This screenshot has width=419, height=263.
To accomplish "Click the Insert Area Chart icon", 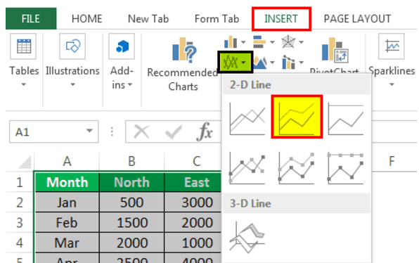I will tap(259, 63).
